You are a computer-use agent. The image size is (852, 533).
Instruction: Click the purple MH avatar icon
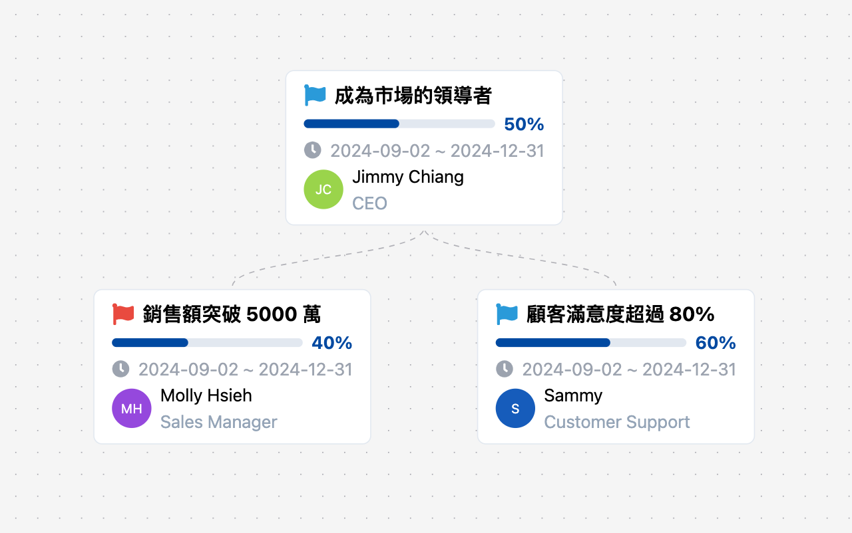tap(132, 408)
